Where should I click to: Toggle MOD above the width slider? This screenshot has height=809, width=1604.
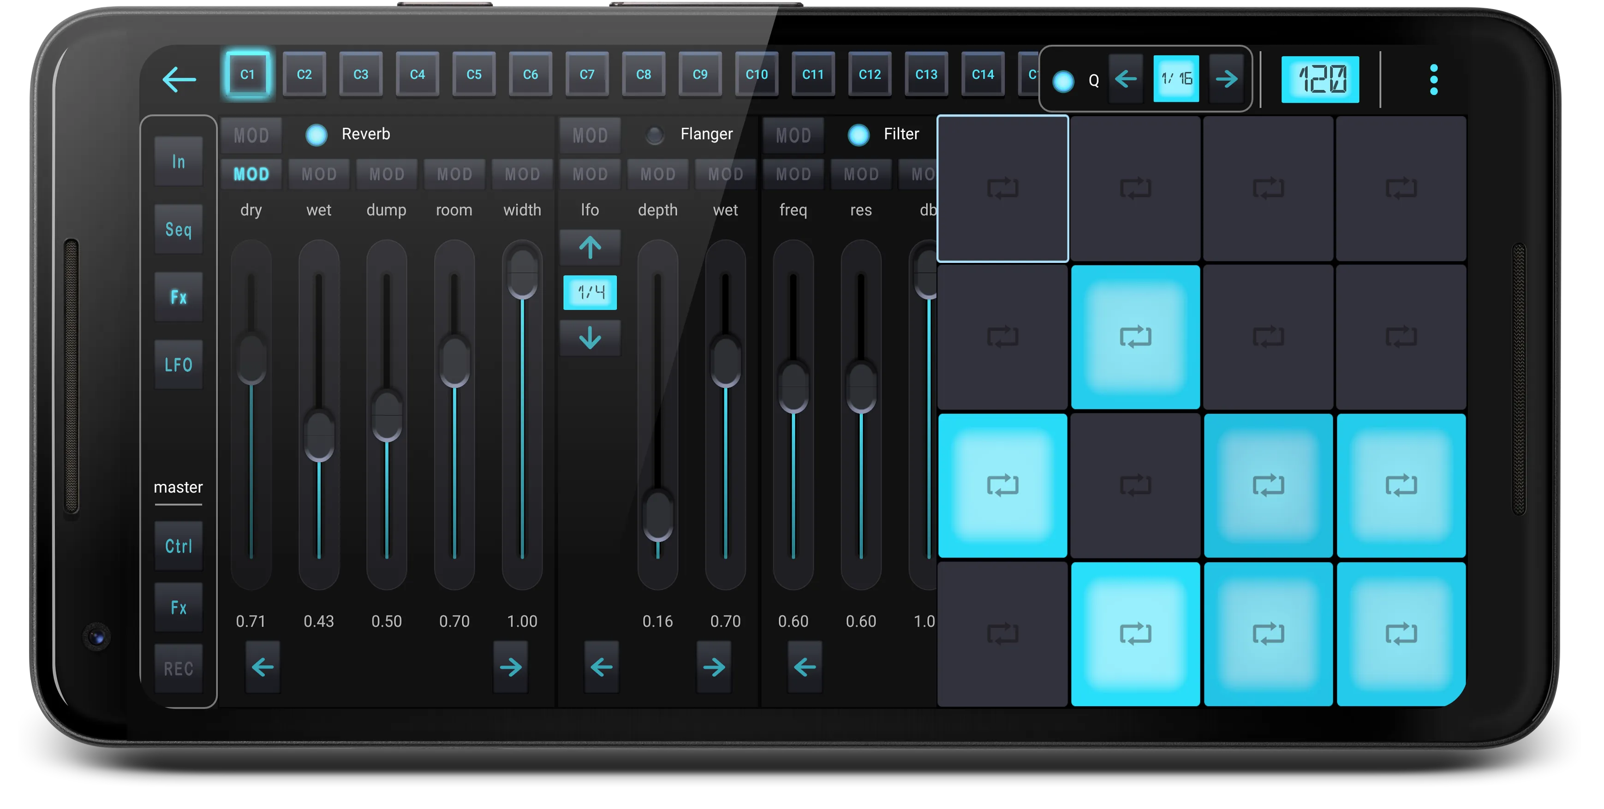522,174
